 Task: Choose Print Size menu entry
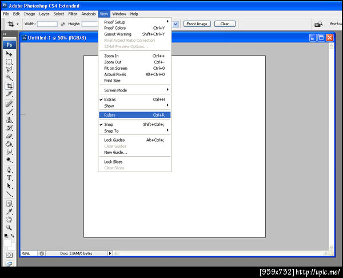click(x=134, y=81)
